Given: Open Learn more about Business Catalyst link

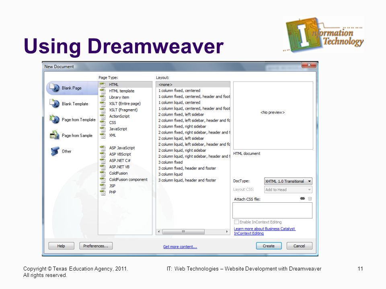Looking at the screenshot, I should click(265, 231).
